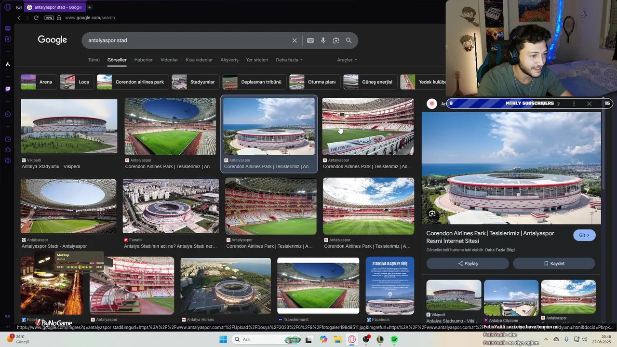Submit the search with the magnifier

[349, 40]
